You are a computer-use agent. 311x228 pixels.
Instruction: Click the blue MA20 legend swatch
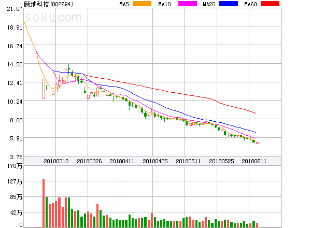click(x=229, y=4)
